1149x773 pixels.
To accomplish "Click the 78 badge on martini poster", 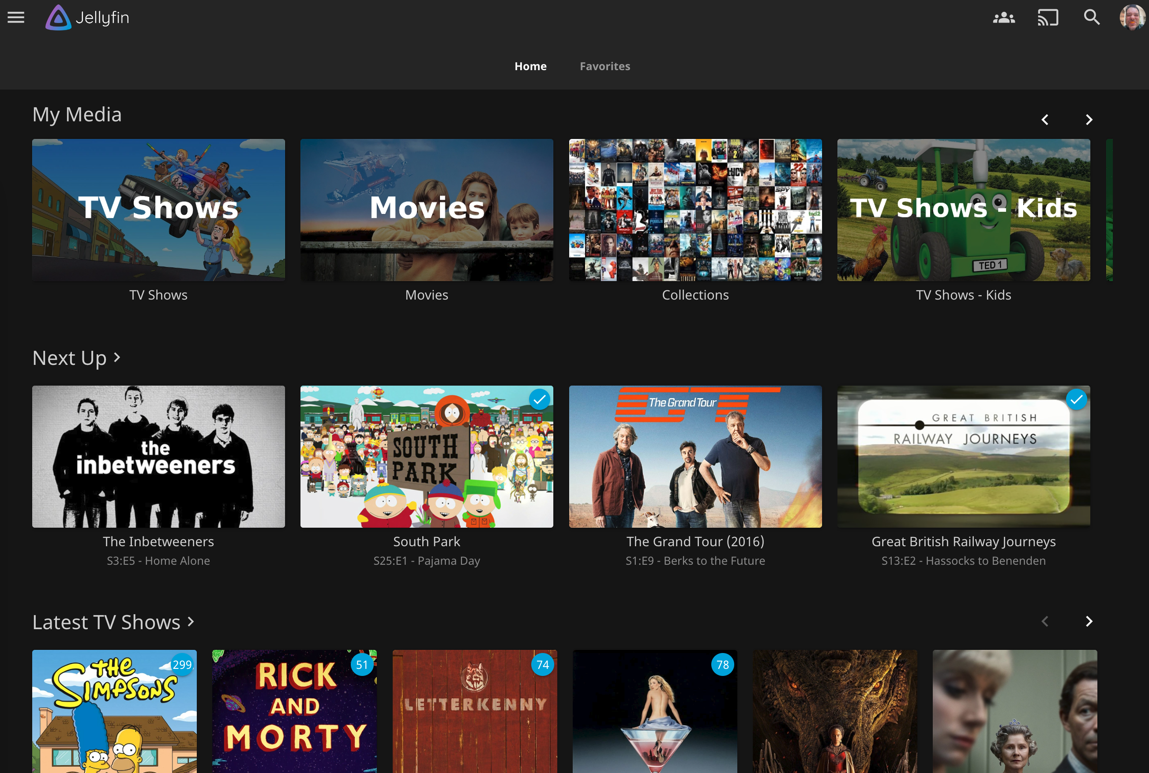I will point(722,664).
